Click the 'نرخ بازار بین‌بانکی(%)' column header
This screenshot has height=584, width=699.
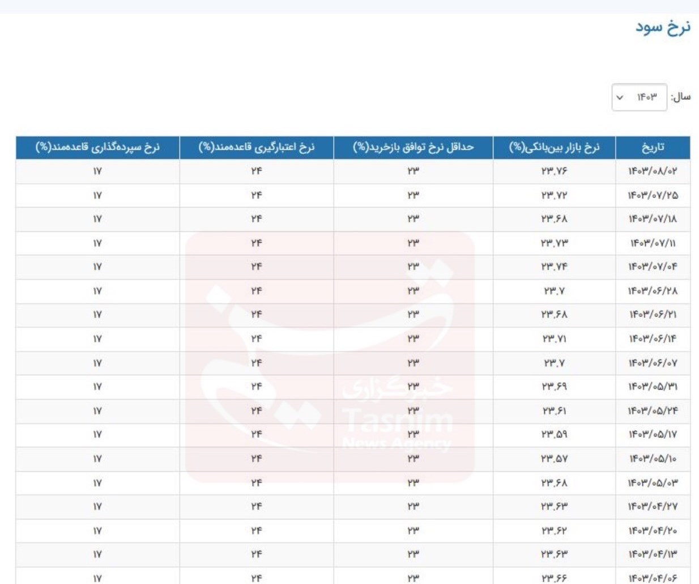(x=554, y=147)
